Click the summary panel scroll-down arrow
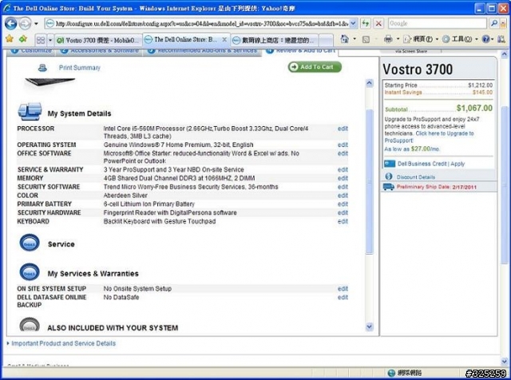 point(369,327)
